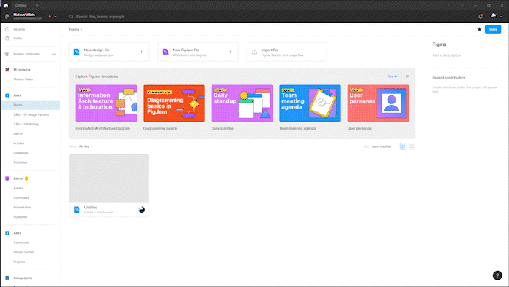Viewport: 509px width, 287px height.
Task: Create a New design file
Action: (x=109, y=52)
